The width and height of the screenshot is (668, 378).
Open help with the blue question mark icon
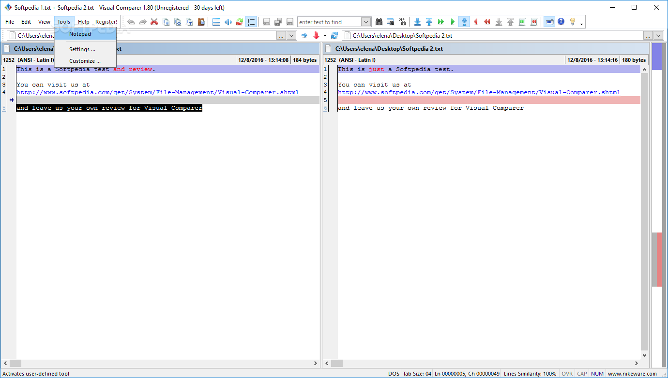pyautogui.click(x=561, y=22)
